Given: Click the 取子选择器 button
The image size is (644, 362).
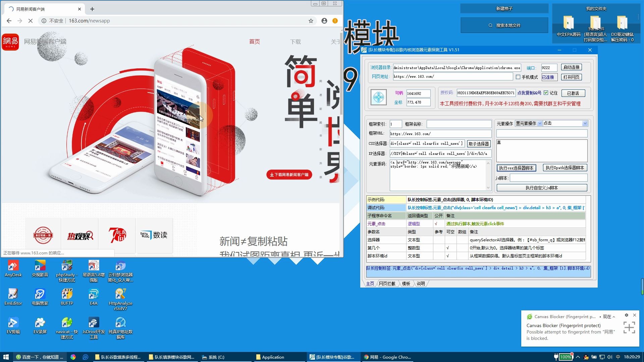Looking at the screenshot, I should pyautogui.click(x=479, y=144).
